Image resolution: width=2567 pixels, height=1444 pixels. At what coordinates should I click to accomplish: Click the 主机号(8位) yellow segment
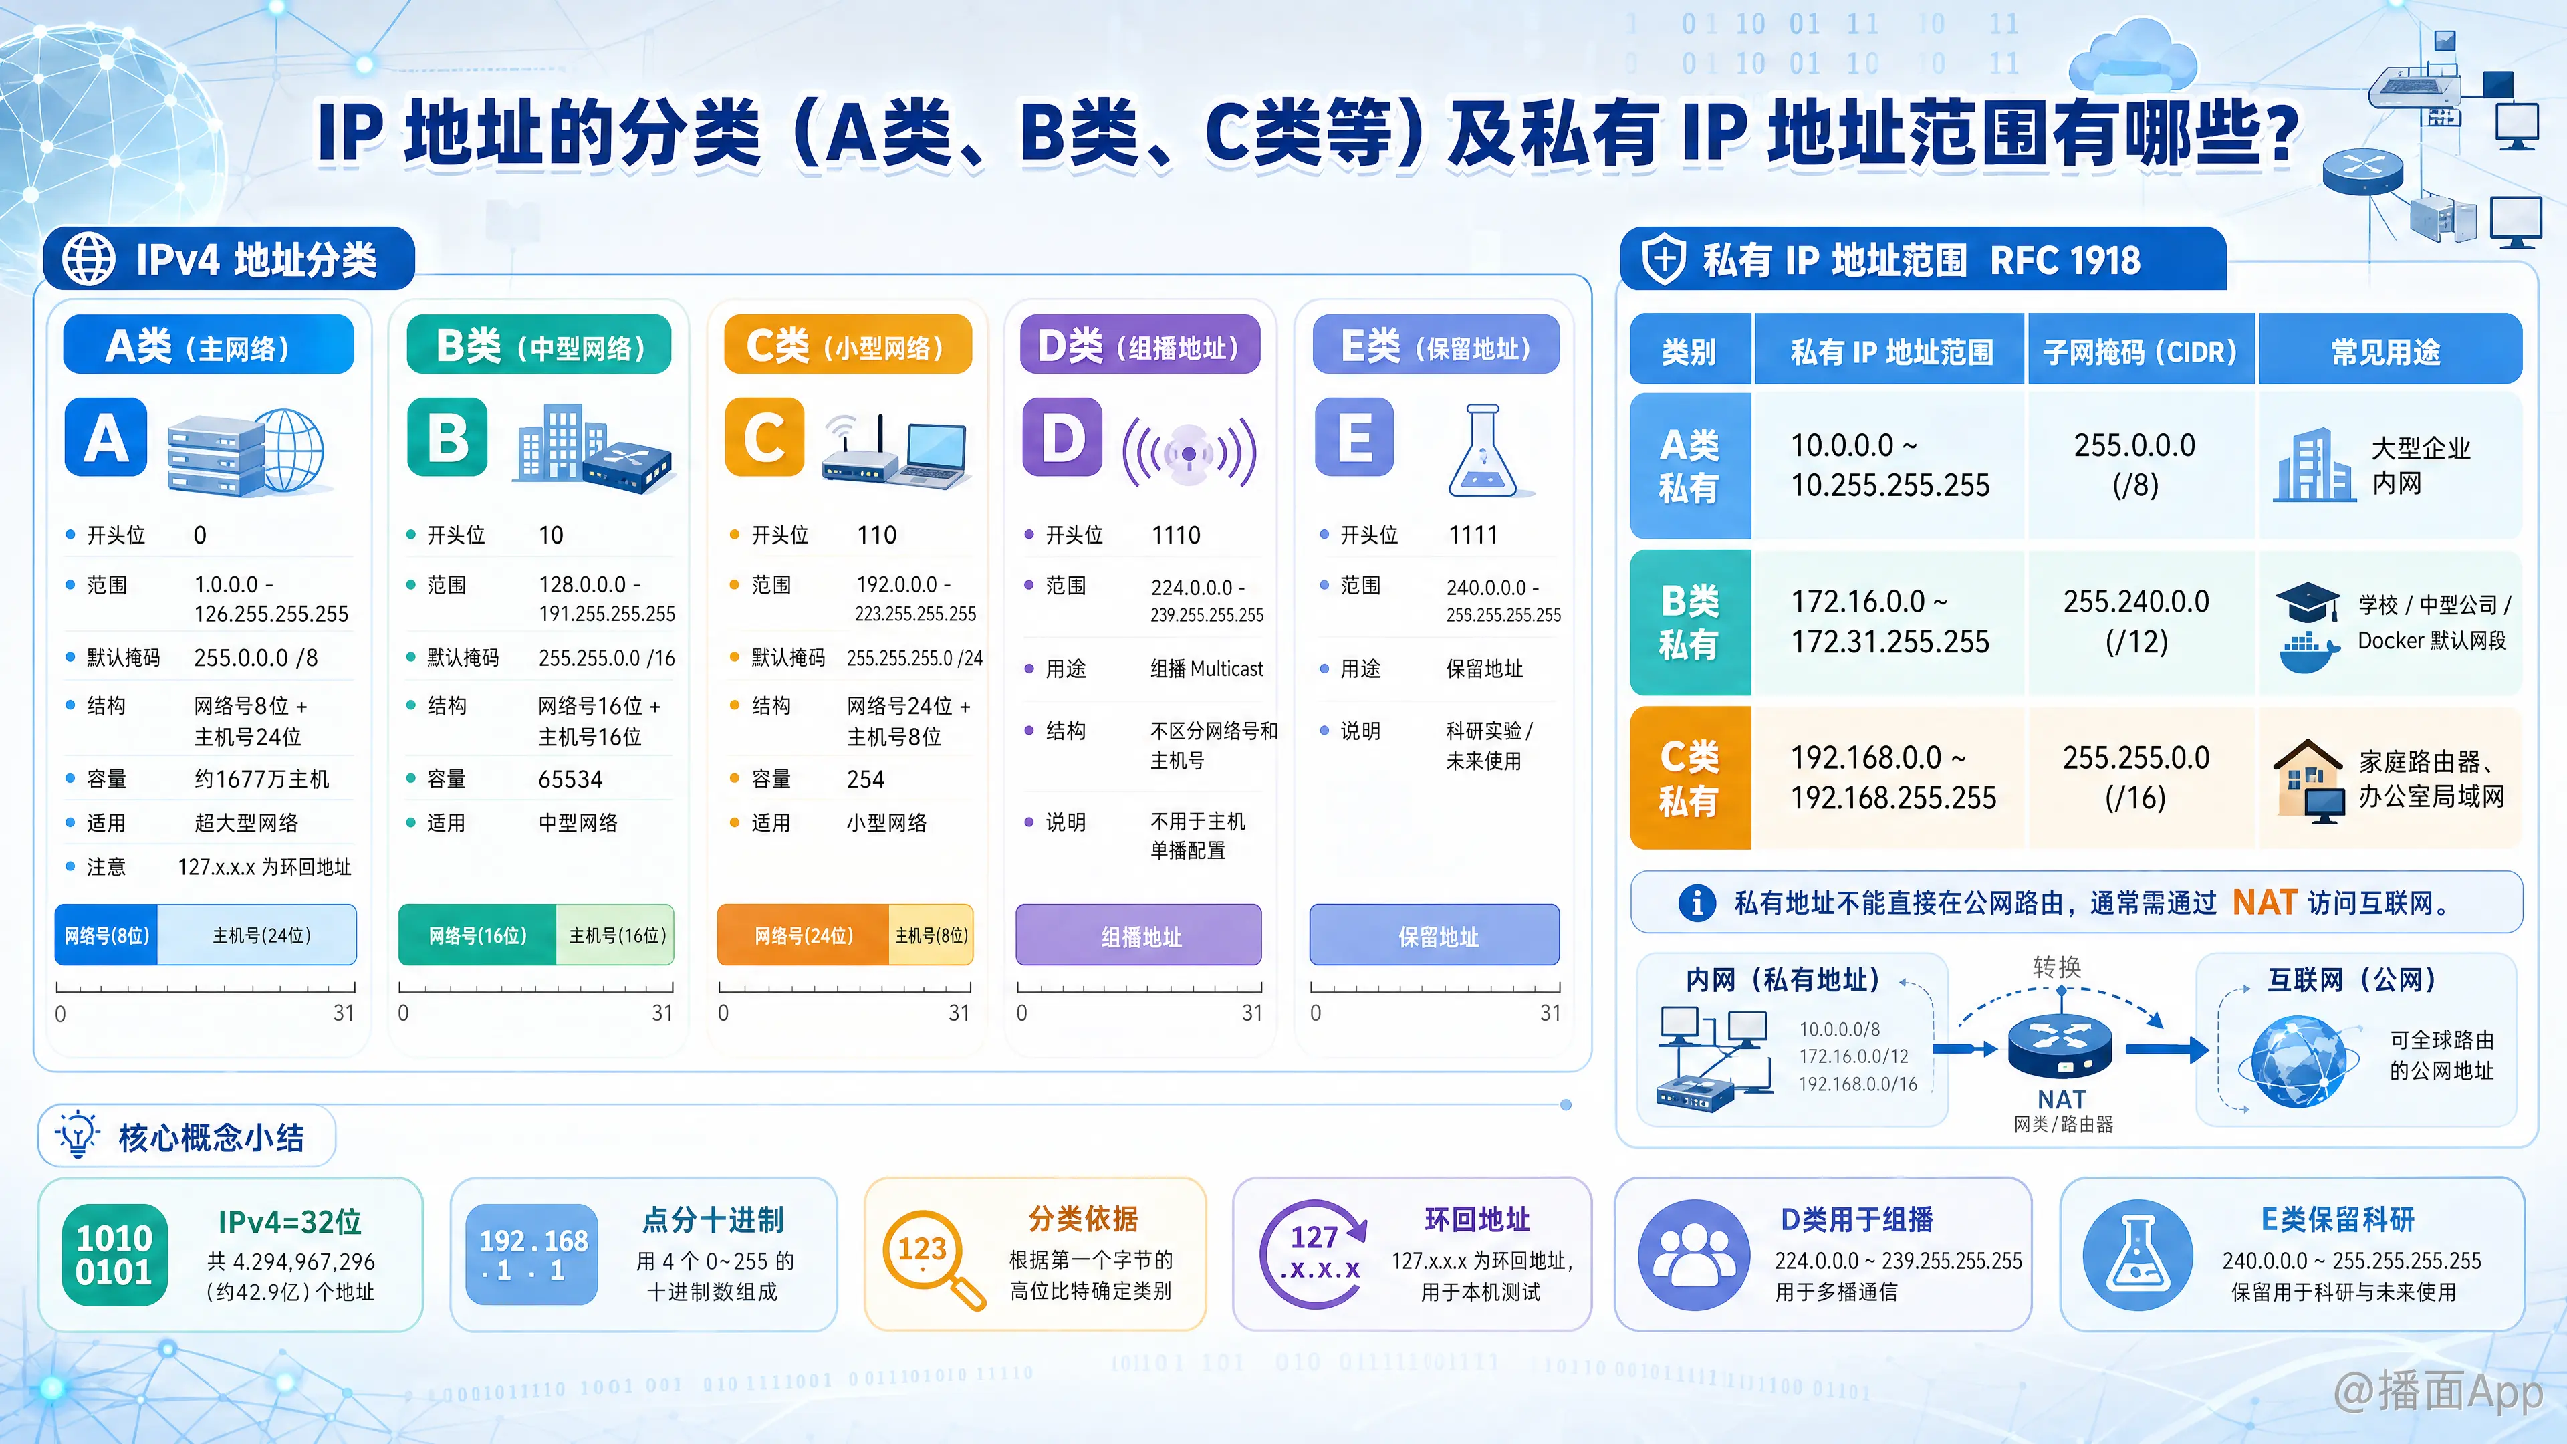coord(931,935)
